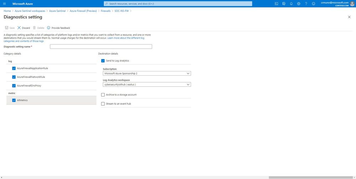Screen dimensions: 356x179
Task: Go to Firewalls breadcrumb
Action: (x=105, y=11)
